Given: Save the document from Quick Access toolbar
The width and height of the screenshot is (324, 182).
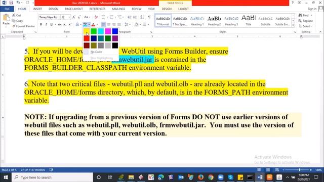Looking at the screenshot, I should (11, 3).
